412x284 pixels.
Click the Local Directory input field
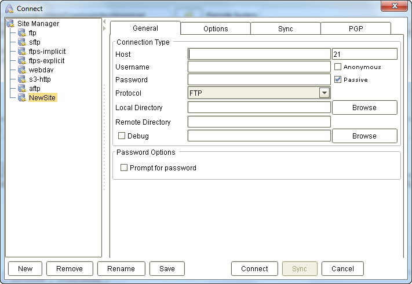[x=259, y=107]
